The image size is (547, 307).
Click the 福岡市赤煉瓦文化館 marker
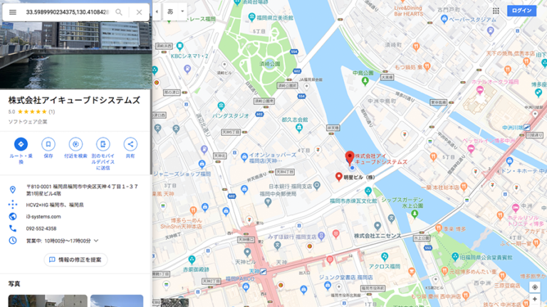368,190
